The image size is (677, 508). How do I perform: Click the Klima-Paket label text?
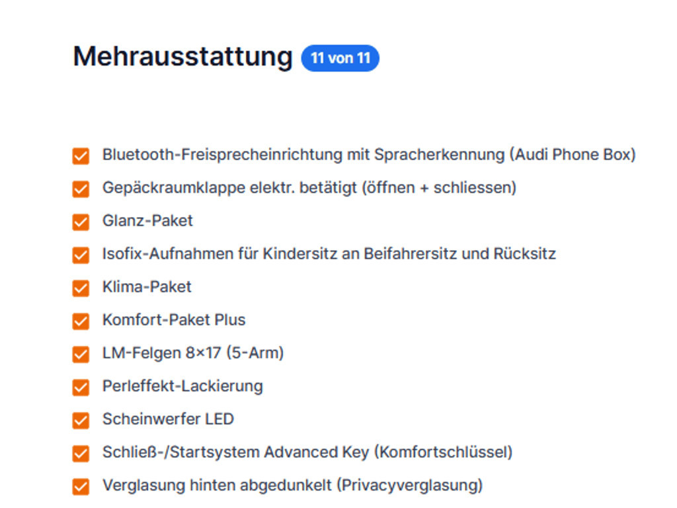147,287
